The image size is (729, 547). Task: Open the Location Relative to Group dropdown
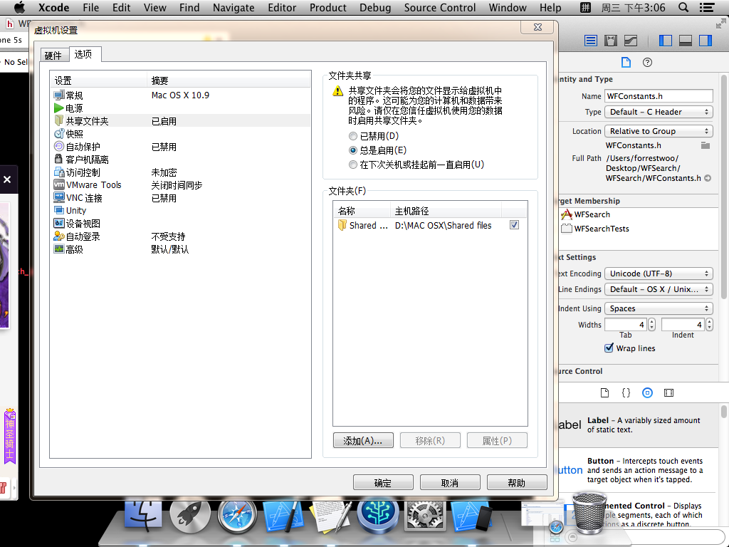click(x=659, y=131)
